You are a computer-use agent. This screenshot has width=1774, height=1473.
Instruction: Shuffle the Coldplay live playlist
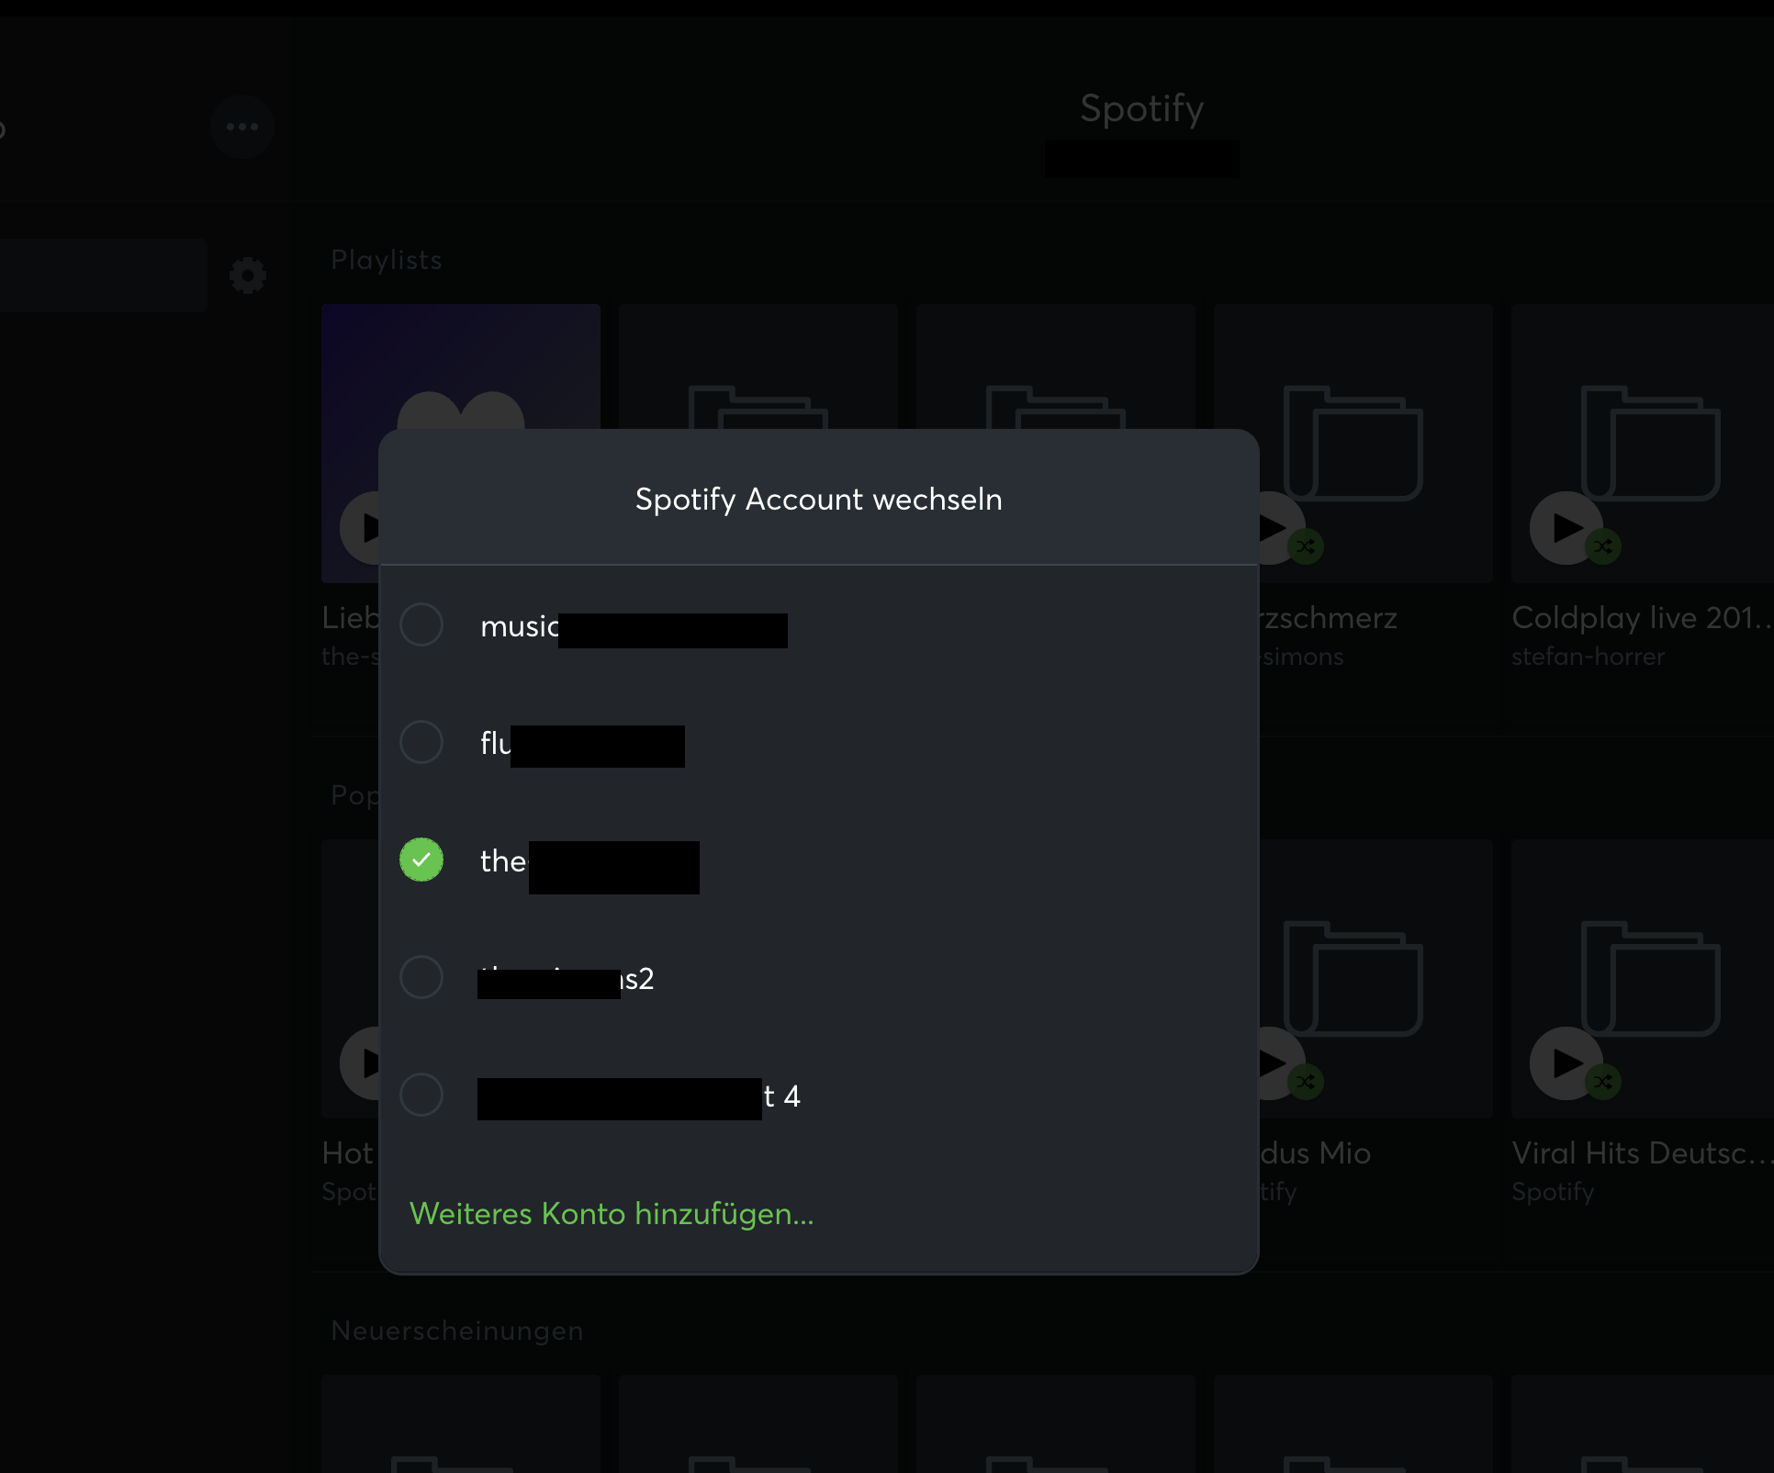[1603, 547]
